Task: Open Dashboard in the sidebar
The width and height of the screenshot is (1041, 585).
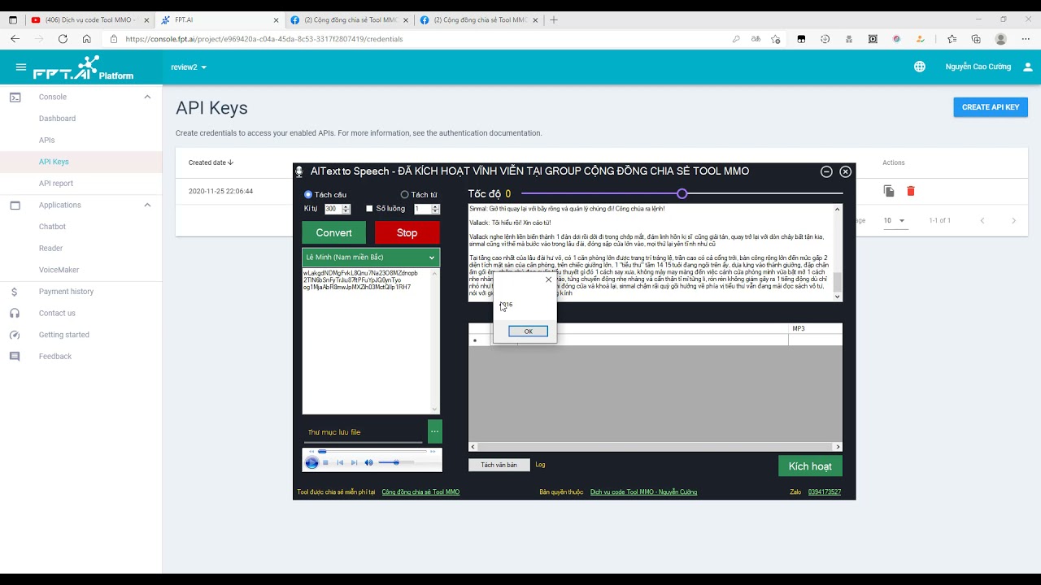Action: point(57,119)
